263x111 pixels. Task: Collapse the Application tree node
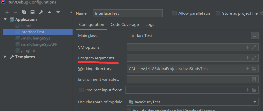(5, 19)
